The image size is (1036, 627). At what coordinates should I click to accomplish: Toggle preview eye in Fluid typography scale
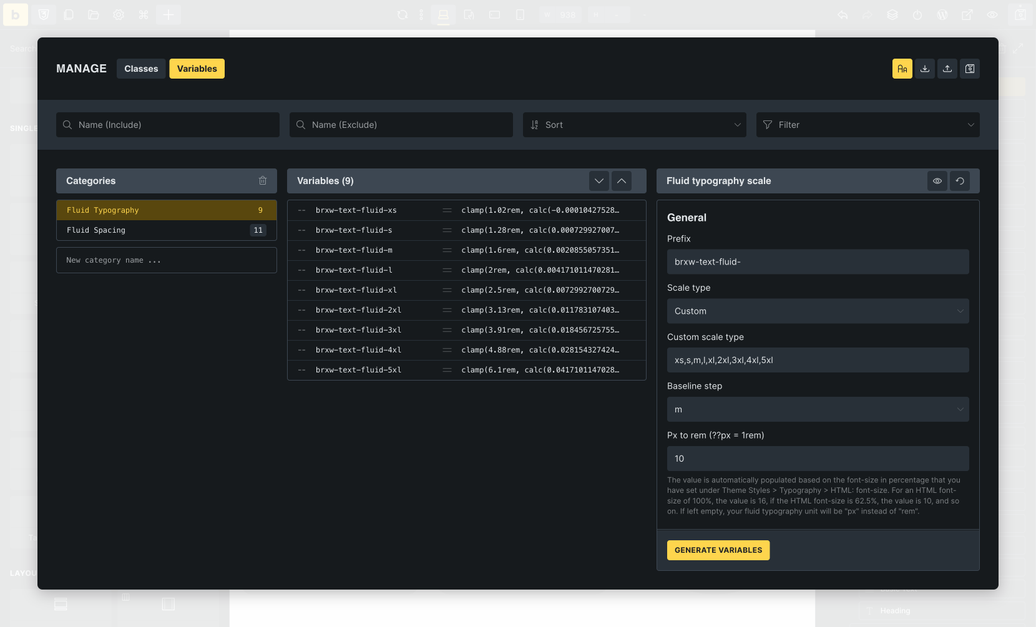pyautogui.click(x=937, y=181)
